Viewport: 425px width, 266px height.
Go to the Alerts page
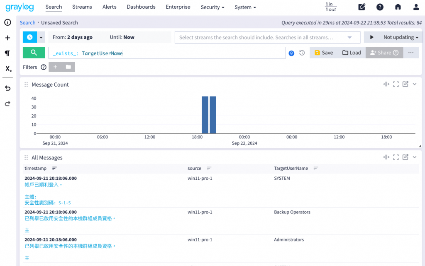[110, 7]
